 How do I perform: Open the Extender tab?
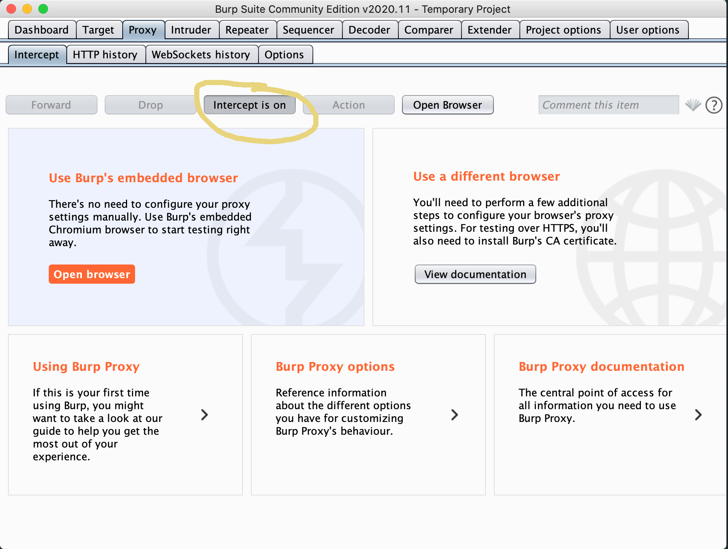489,30
